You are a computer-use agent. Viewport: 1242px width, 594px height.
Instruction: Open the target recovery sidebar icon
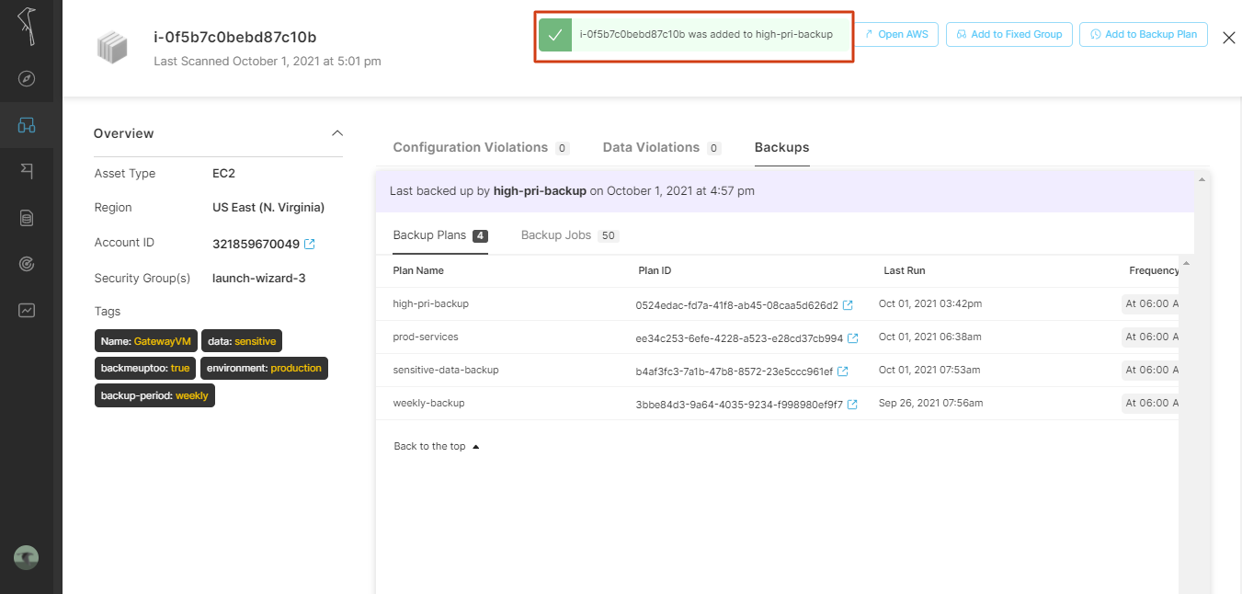(x=27, y=265)
